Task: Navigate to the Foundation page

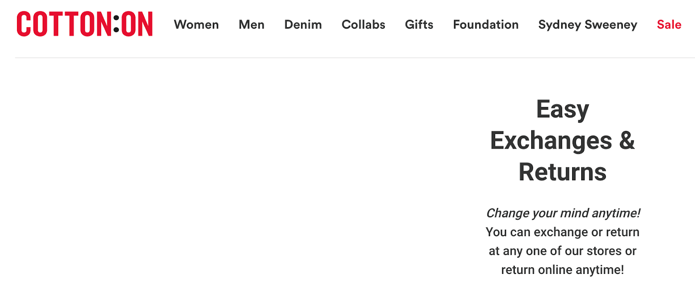Action: (x=486, y=25)
